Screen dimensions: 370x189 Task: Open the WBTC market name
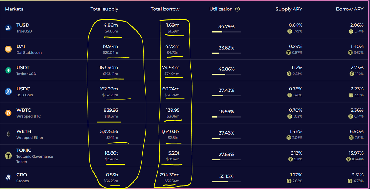click(x=24, y=110)
